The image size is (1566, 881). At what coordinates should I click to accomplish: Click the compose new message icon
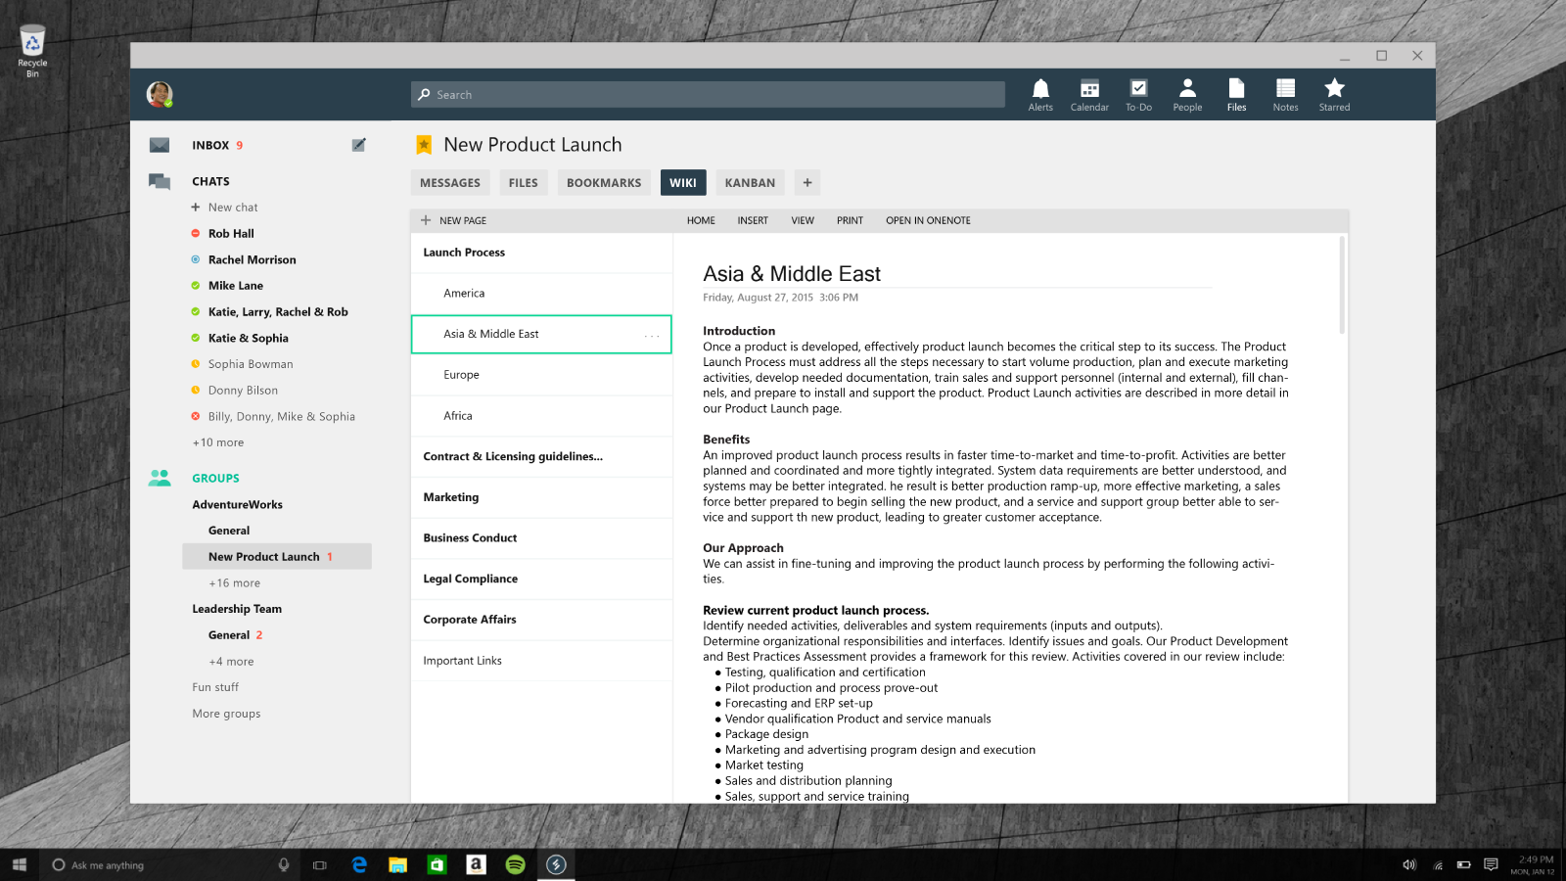358,145
